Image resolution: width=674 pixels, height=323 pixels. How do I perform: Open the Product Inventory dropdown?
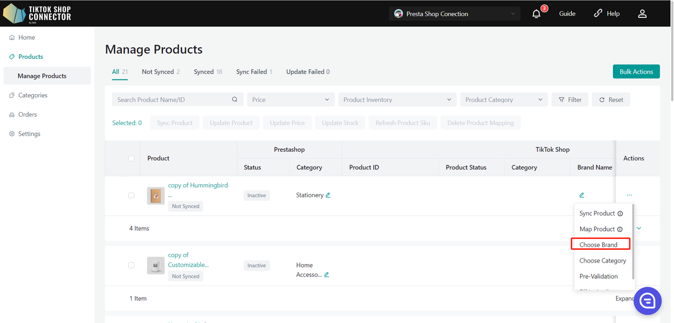pyautogui.click(x=398, y=99)
